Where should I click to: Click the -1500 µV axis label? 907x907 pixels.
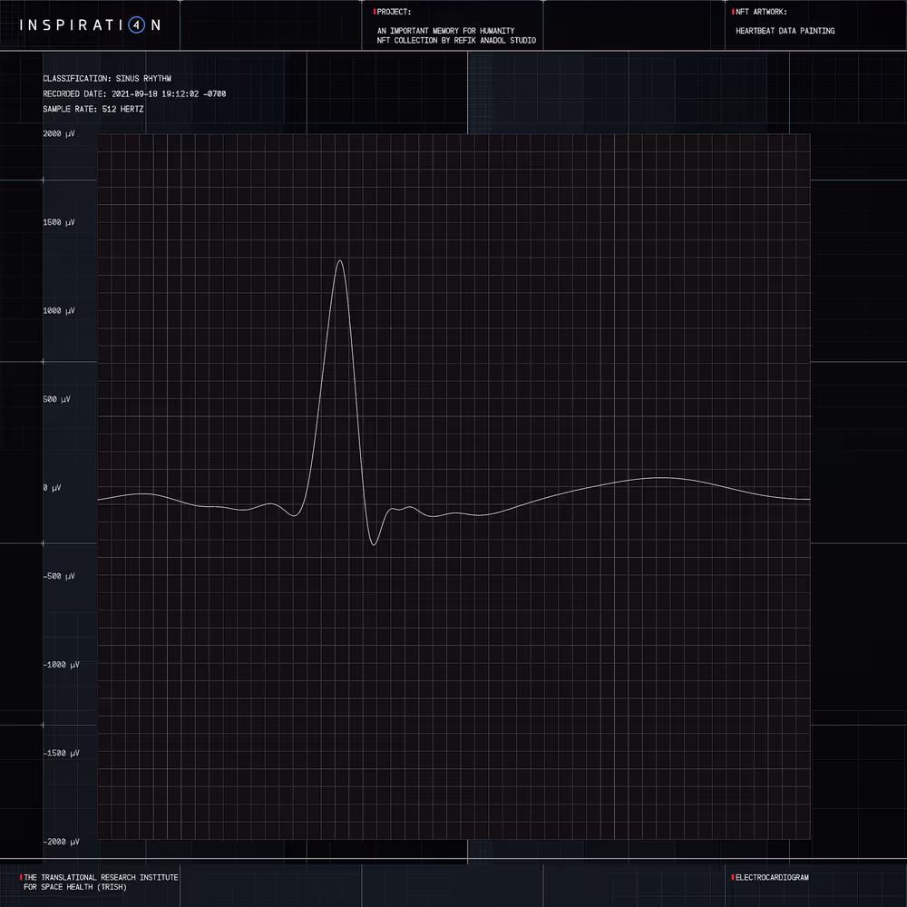coord(62,753)
